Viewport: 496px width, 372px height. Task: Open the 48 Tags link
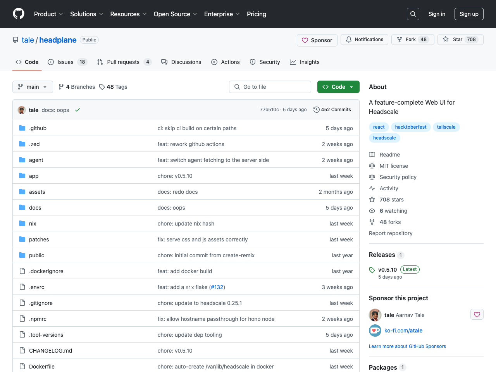pyautogui.click(x=113, y=87)
